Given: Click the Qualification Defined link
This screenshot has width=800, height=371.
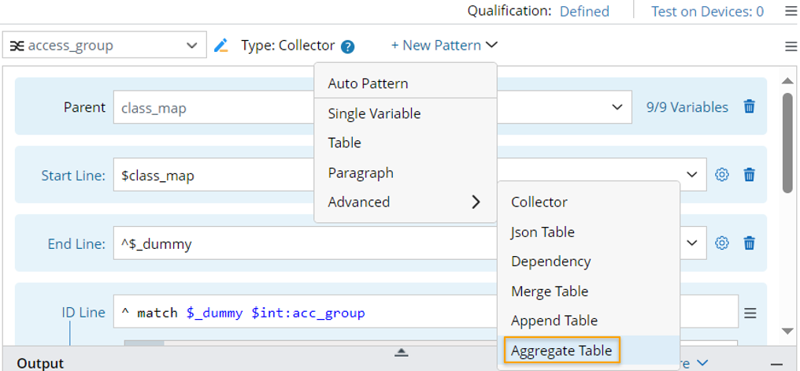Looking at the screenshot, I should point(584,11).
